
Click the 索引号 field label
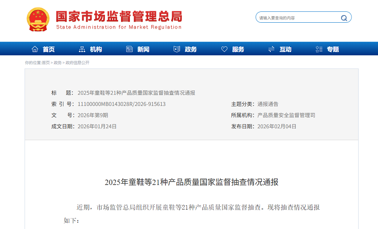[x=62, y=104]
